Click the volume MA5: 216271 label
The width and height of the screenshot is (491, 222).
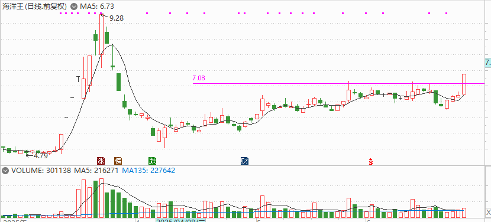point(96,171)
